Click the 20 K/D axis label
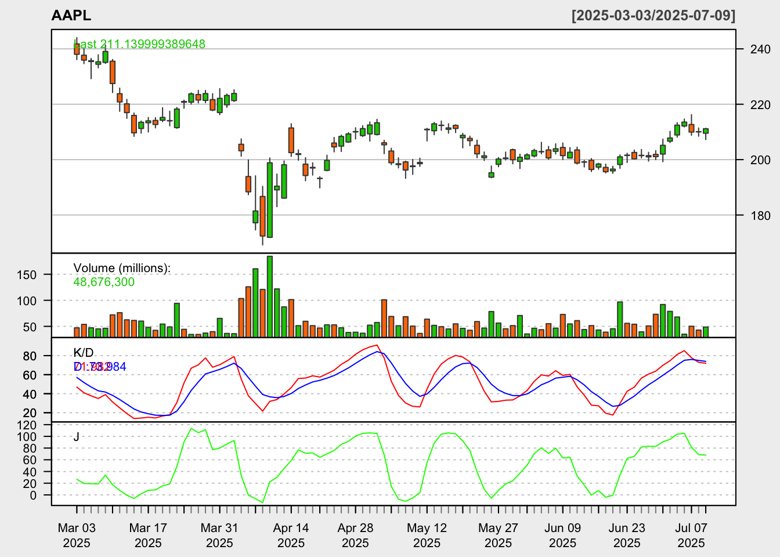Image resolution: width=780 pixels, height=557 pixels. (x=30, y=413)
